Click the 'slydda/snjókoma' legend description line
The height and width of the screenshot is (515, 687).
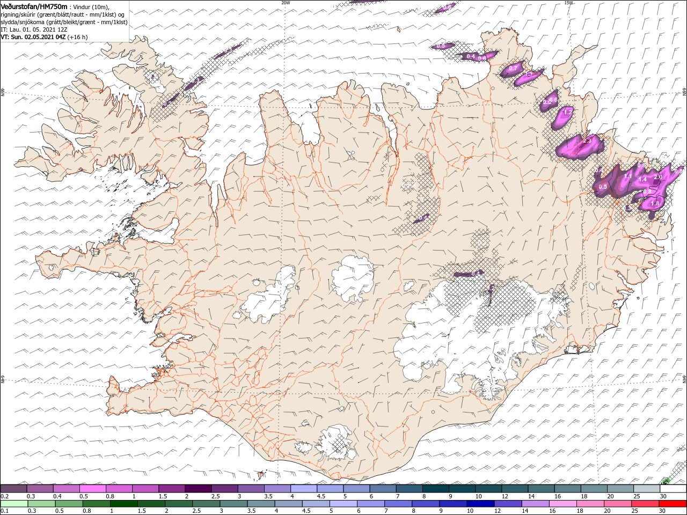point(64,22)
